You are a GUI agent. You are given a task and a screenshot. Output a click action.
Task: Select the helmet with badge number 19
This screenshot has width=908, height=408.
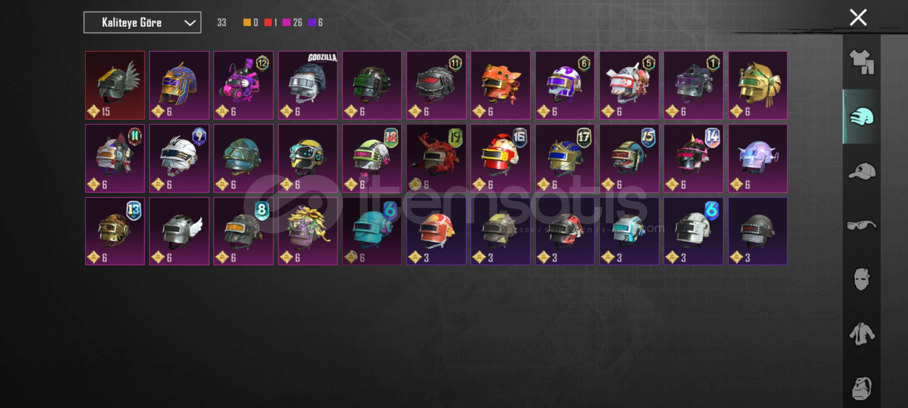(436, 158)
